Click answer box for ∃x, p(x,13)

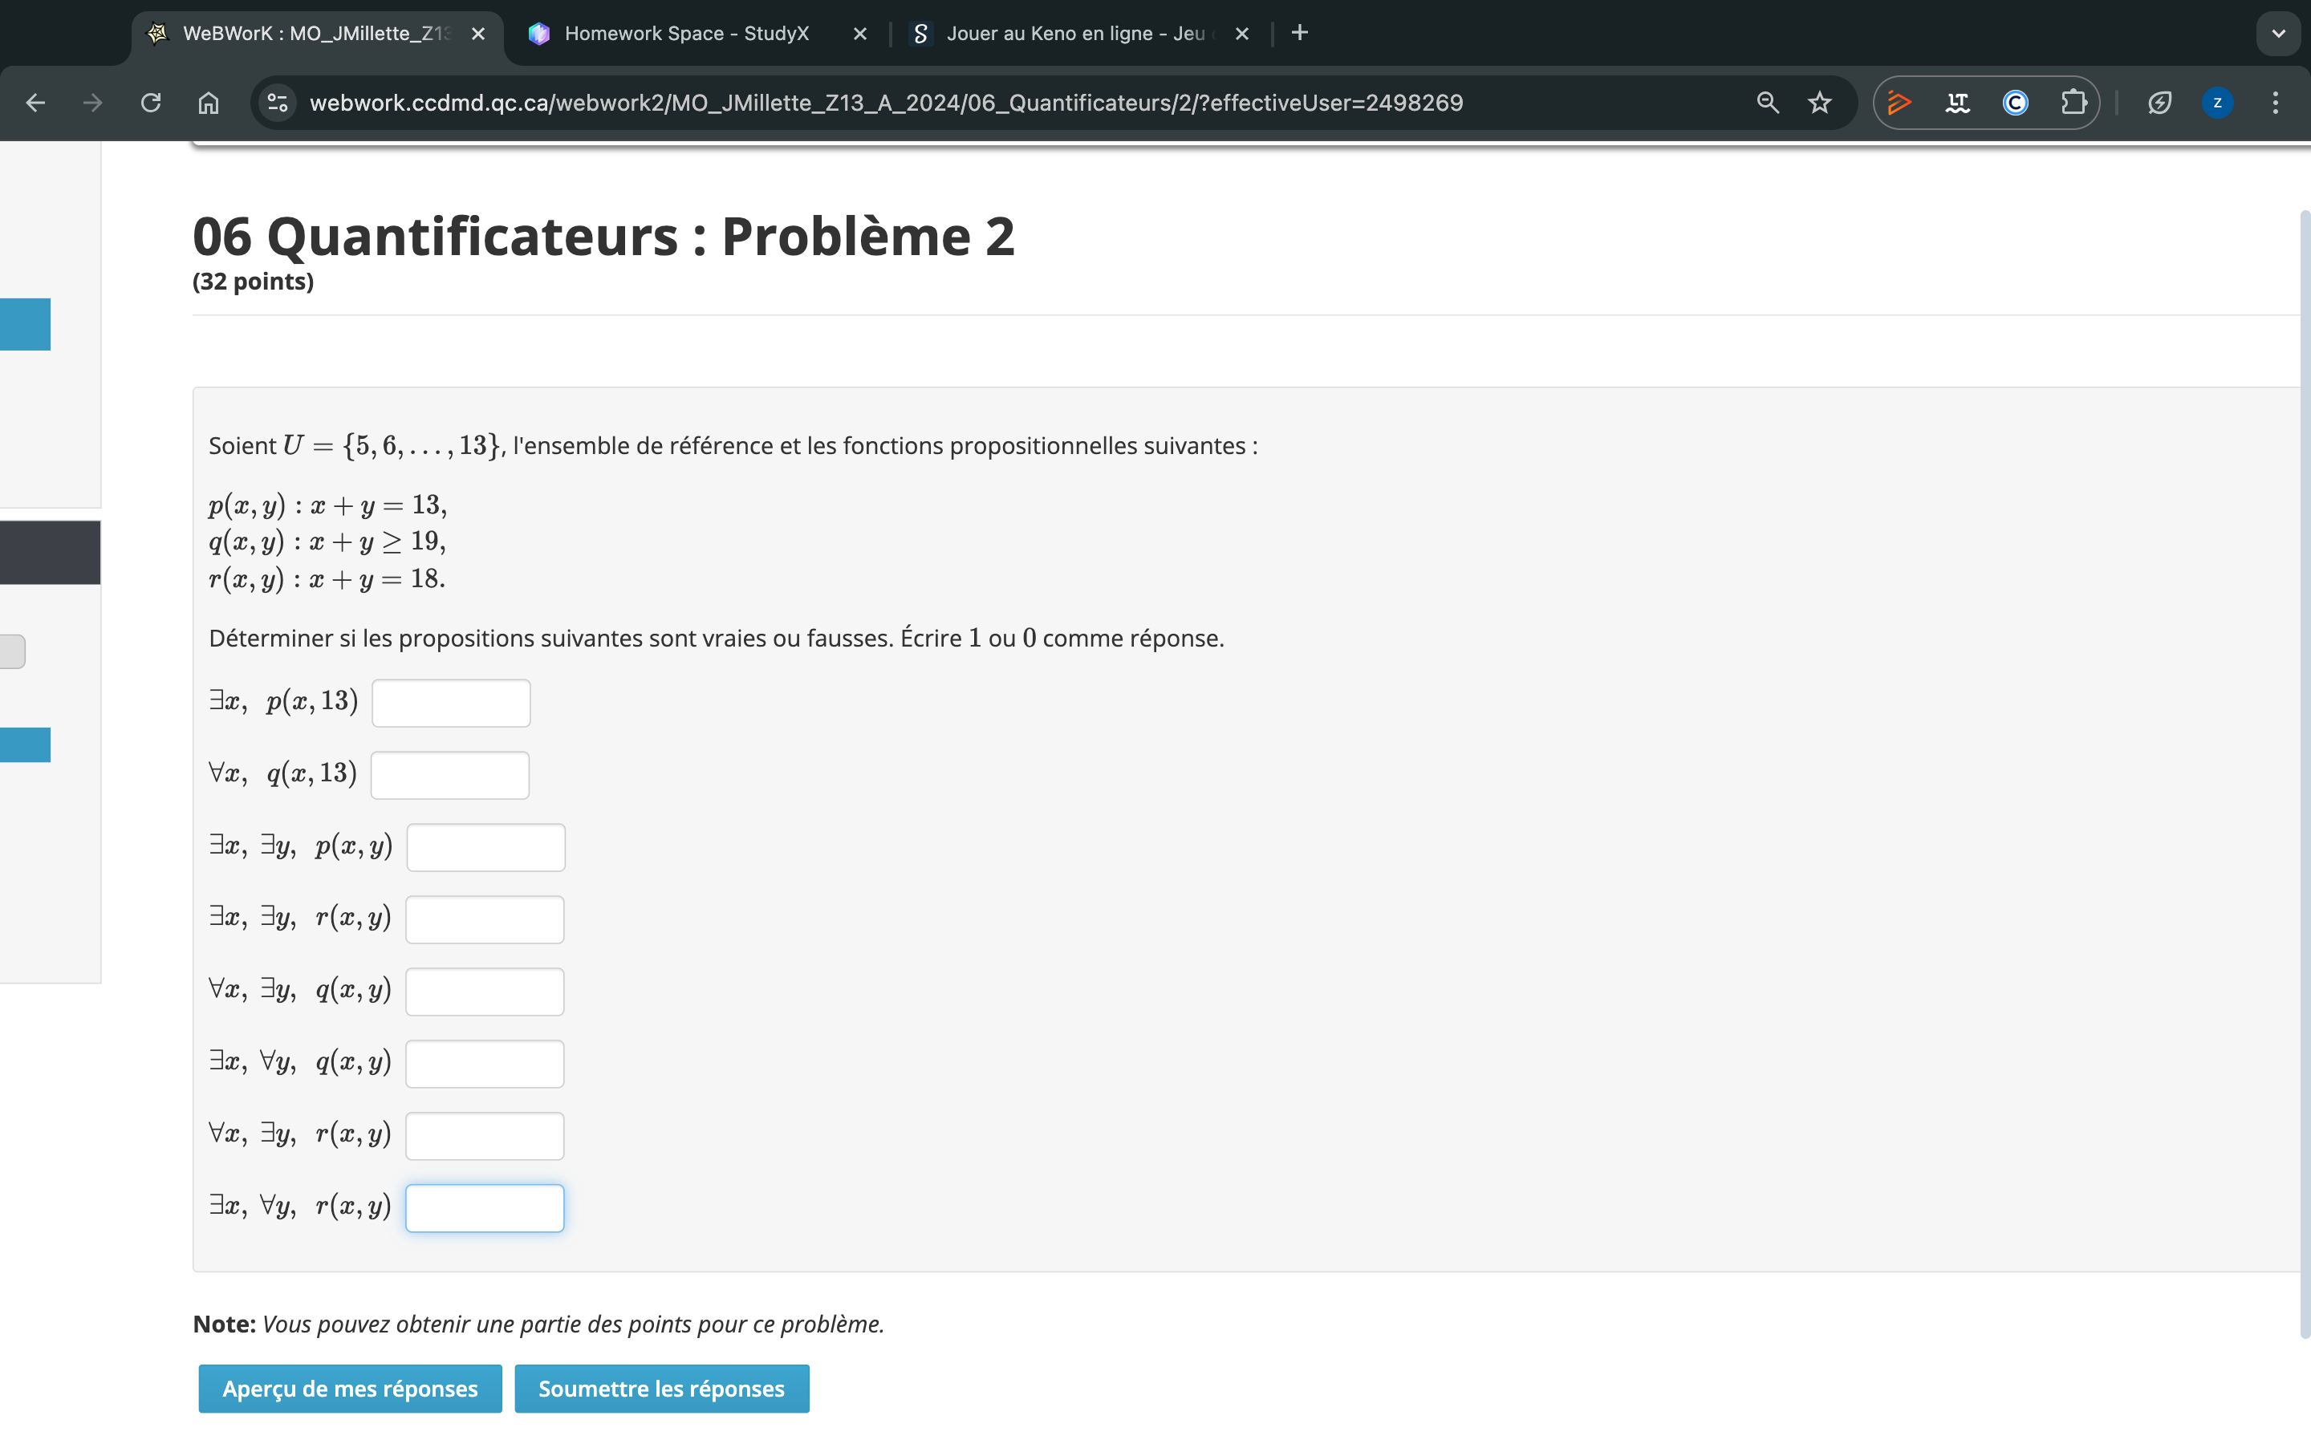pos(451,703)
